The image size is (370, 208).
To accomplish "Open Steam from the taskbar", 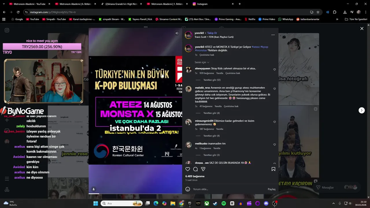I will [x=215, y=203].
